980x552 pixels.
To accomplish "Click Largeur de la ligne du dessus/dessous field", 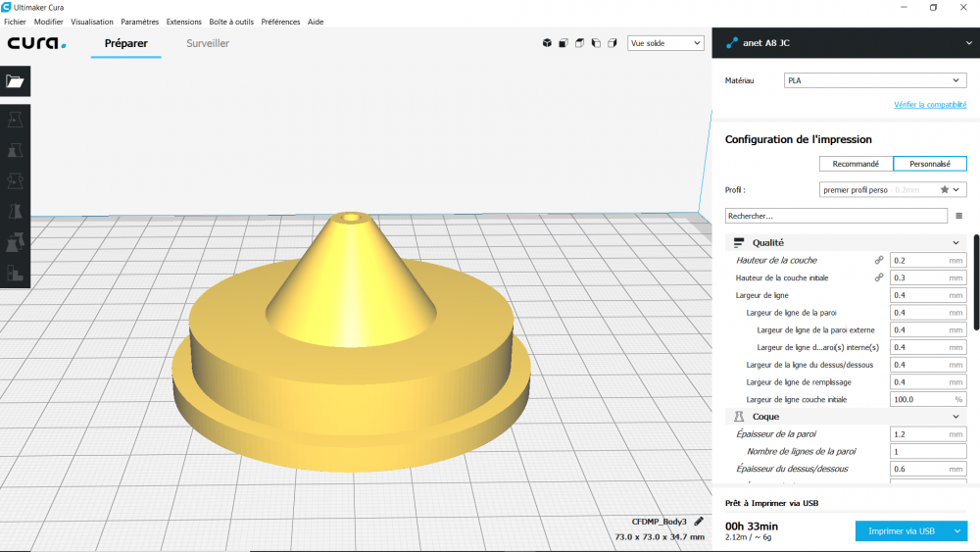I will 928,365.
